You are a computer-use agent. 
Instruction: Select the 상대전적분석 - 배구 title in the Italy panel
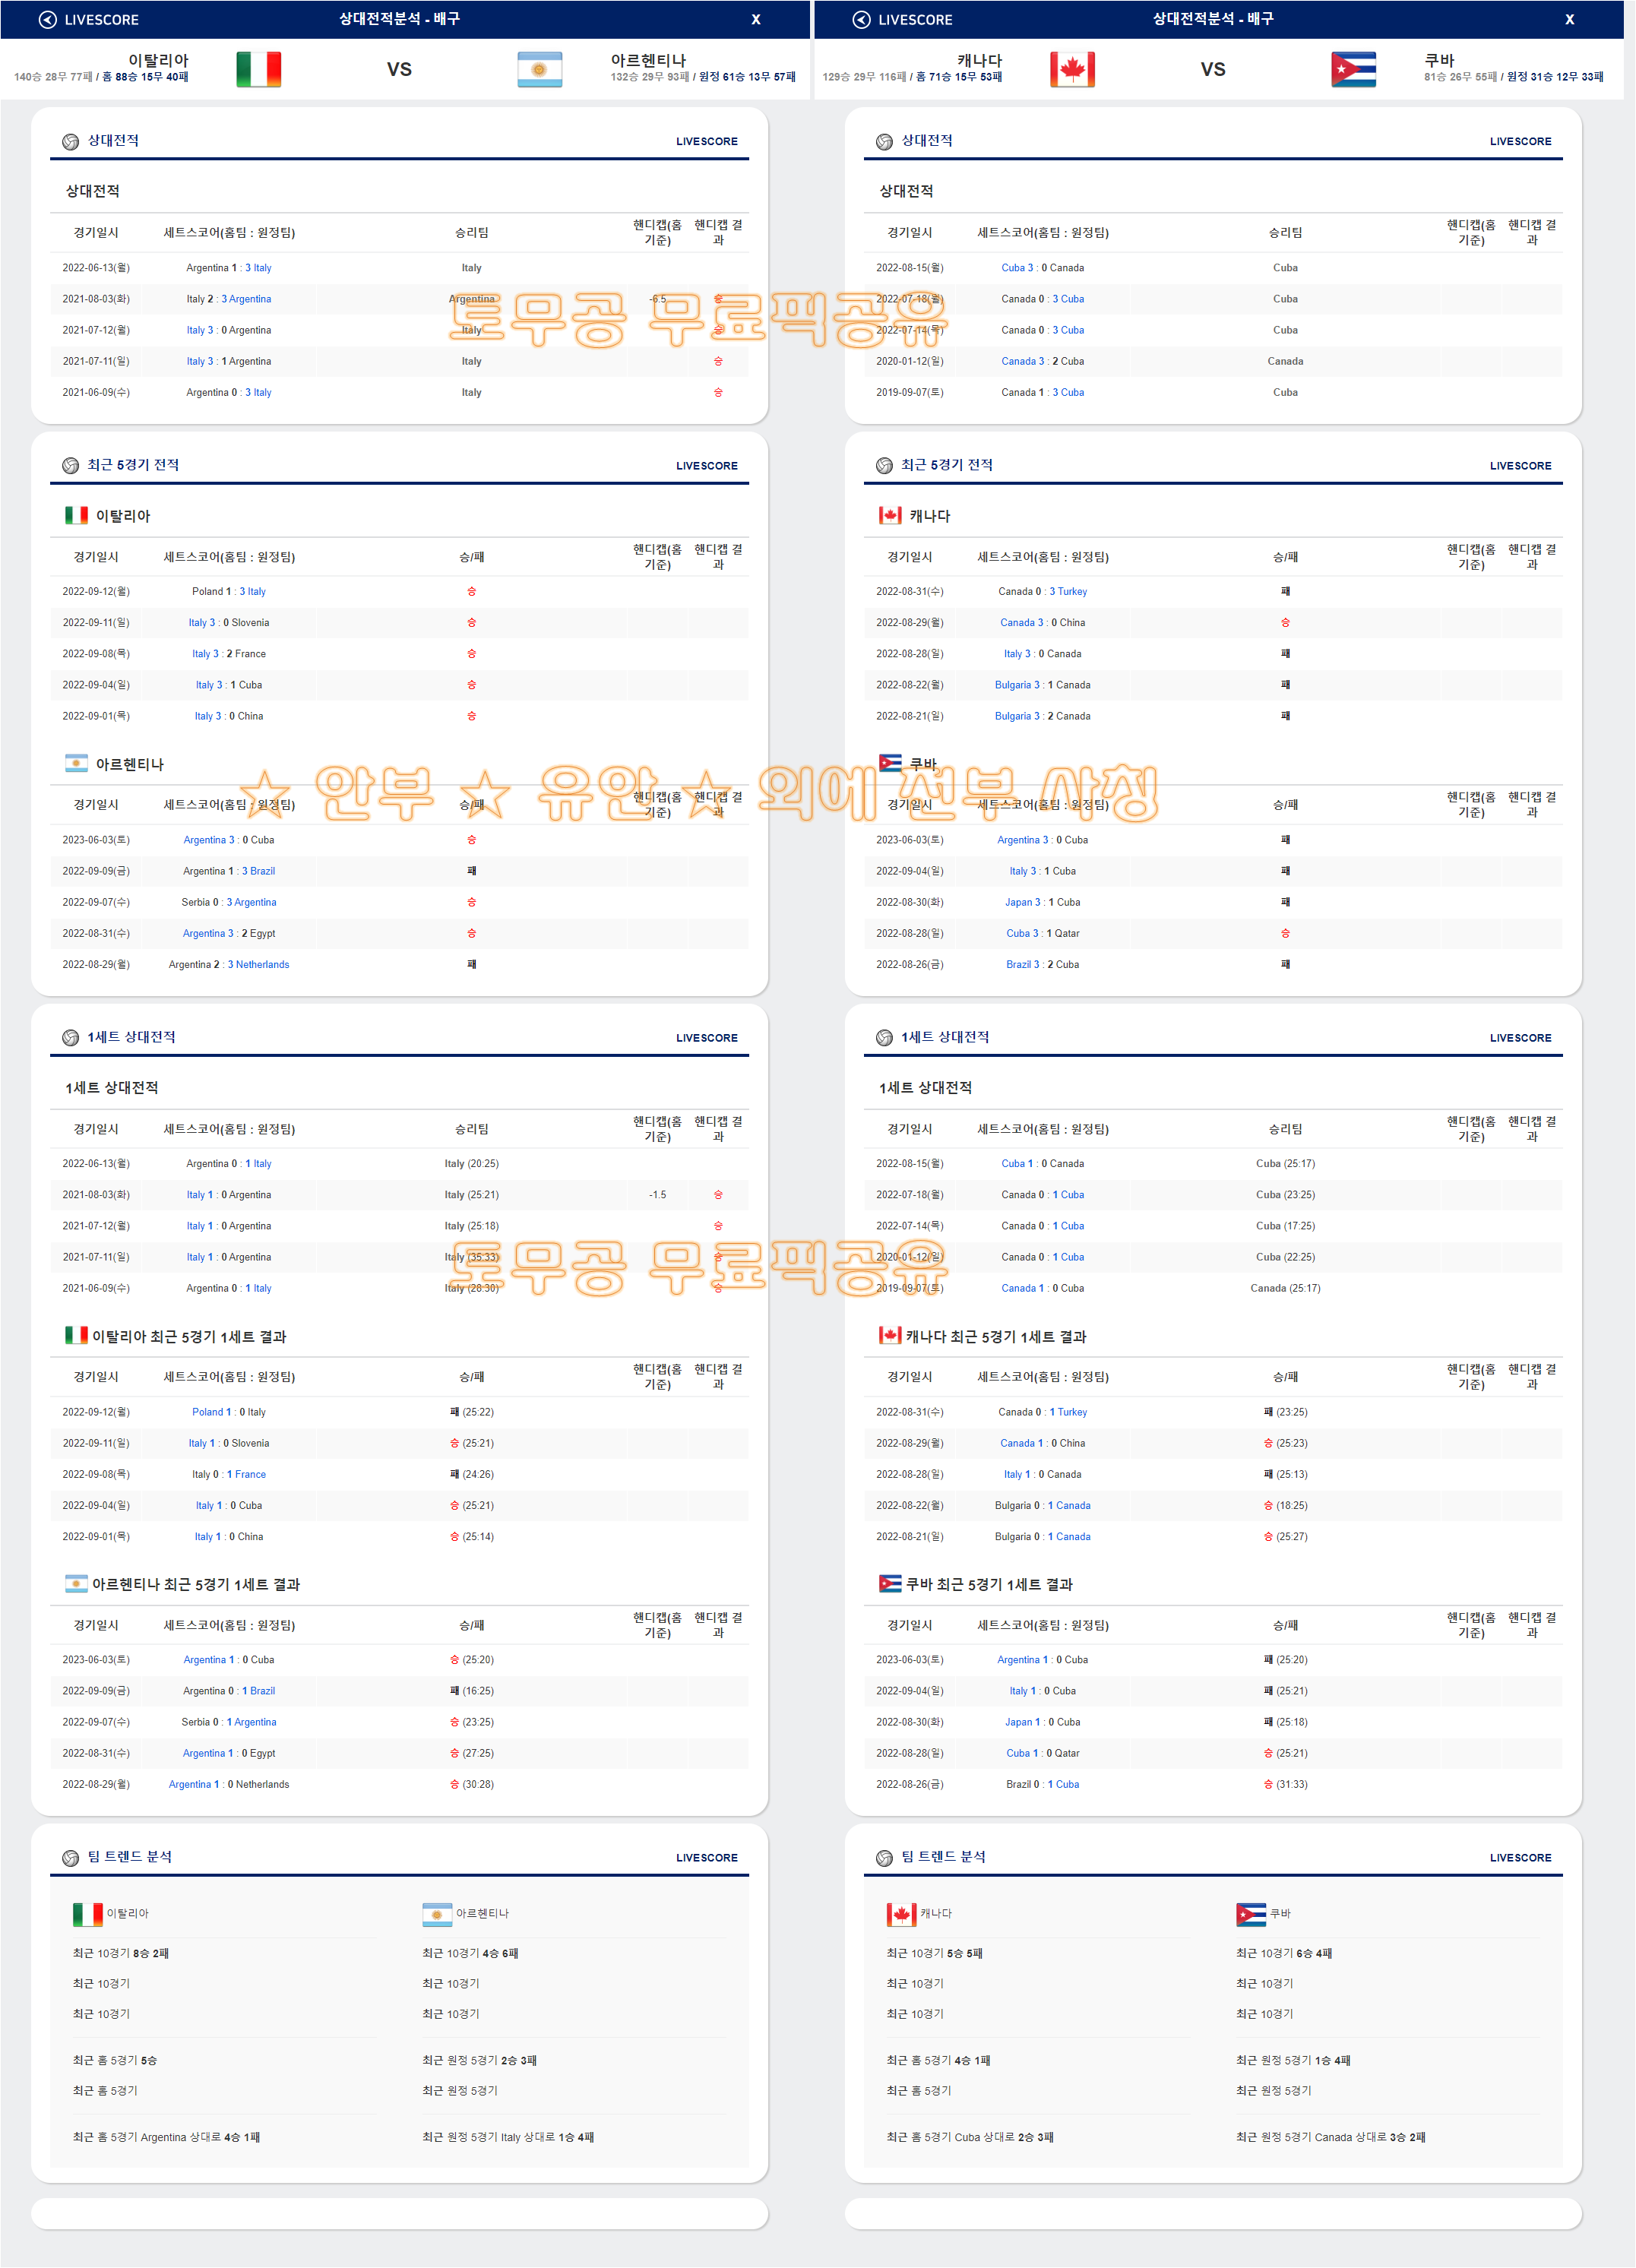(x=399, y=19)
